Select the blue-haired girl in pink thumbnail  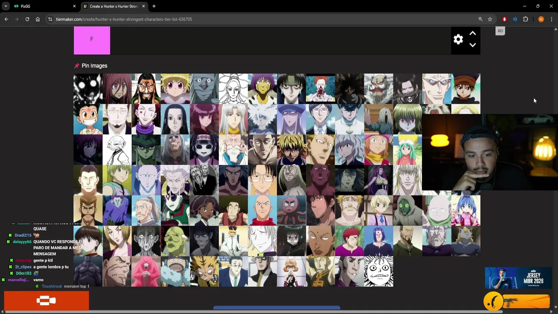click(466, 211)
